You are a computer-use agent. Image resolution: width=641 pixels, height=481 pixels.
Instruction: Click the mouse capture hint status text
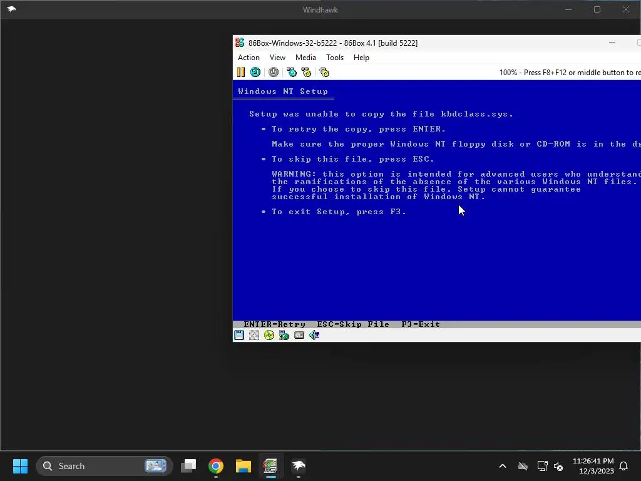[570, 73]
